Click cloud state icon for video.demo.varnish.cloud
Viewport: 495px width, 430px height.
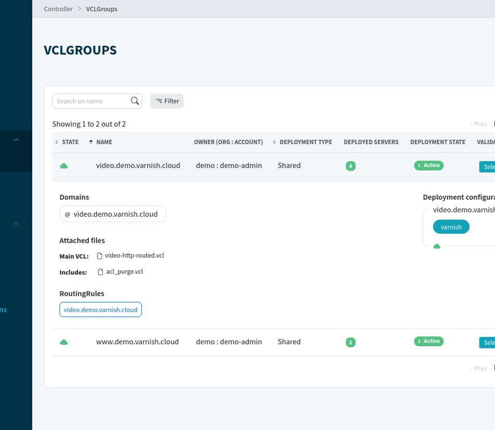pyautogui.click(x=64, y=166)
